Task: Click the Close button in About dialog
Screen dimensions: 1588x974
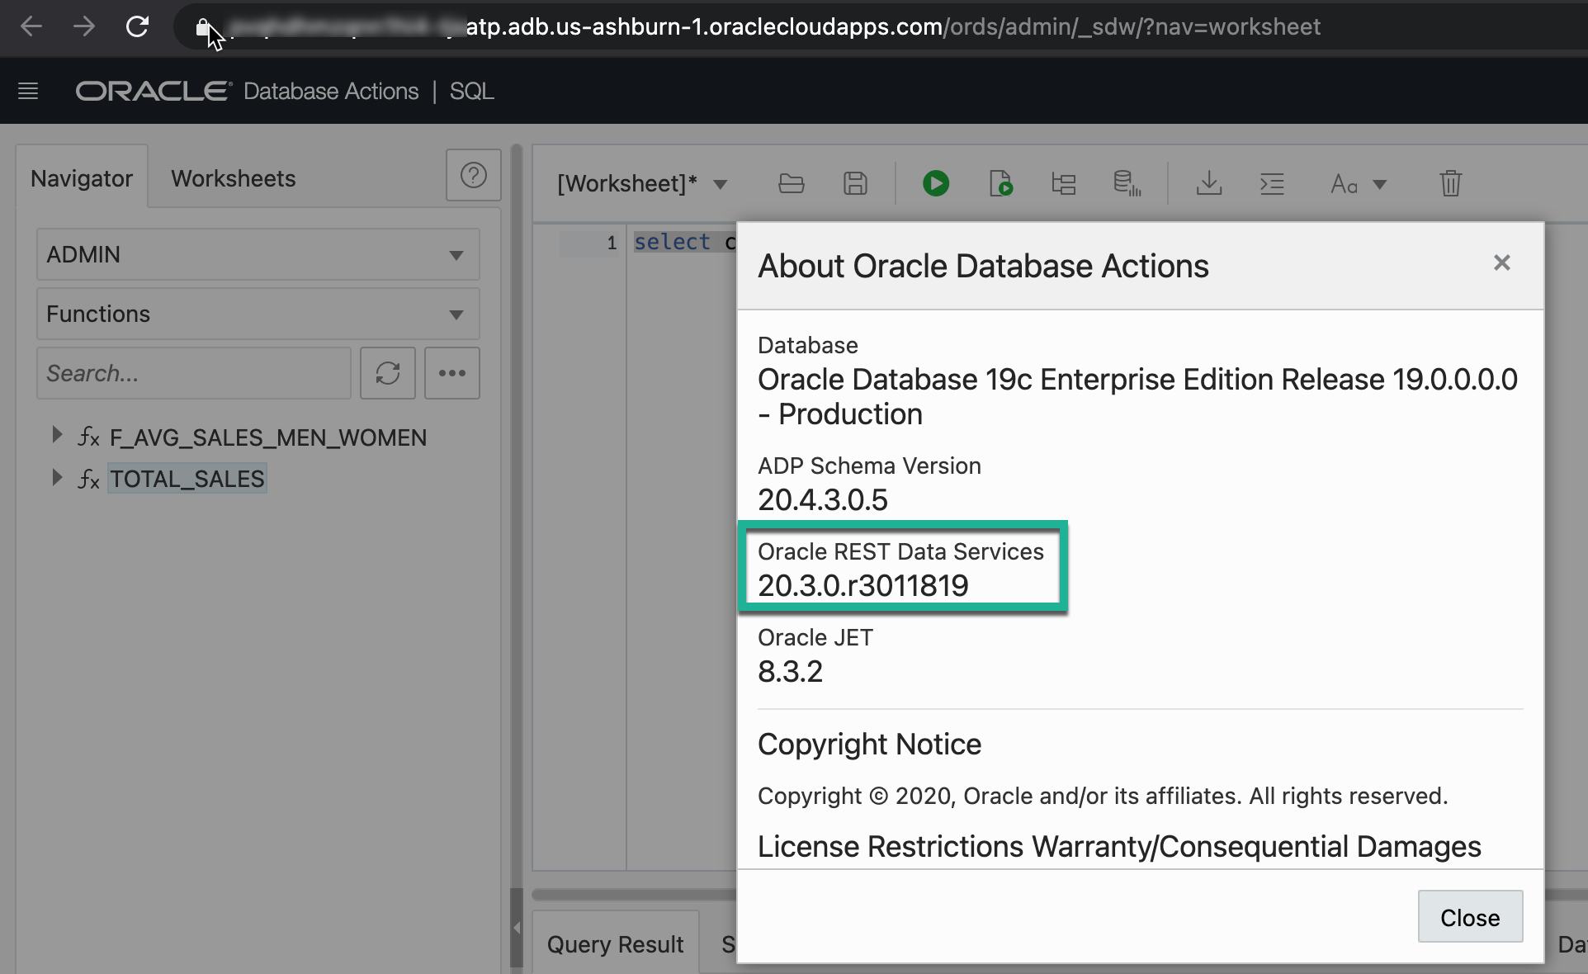Action: pyautogui.click(x=1470, y=916)
